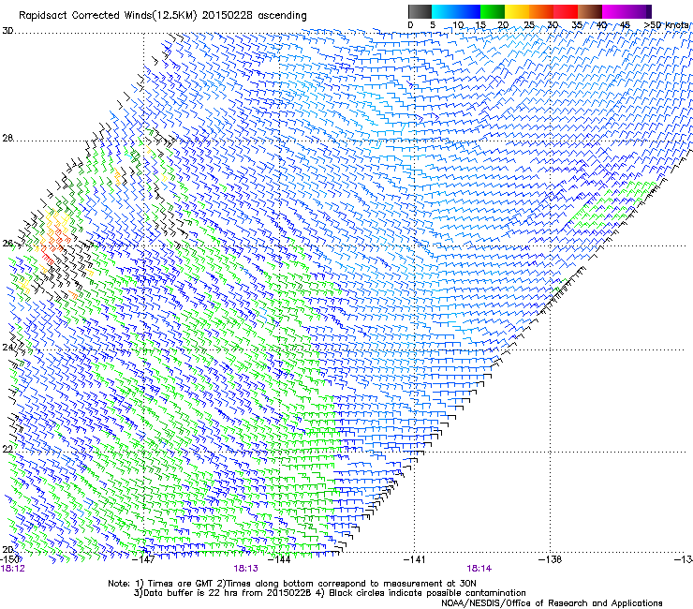Image resolution: width=693 pixels, height=609 pixels.
Task: Click the longitude label '-138'
Action: coord(551,559)
